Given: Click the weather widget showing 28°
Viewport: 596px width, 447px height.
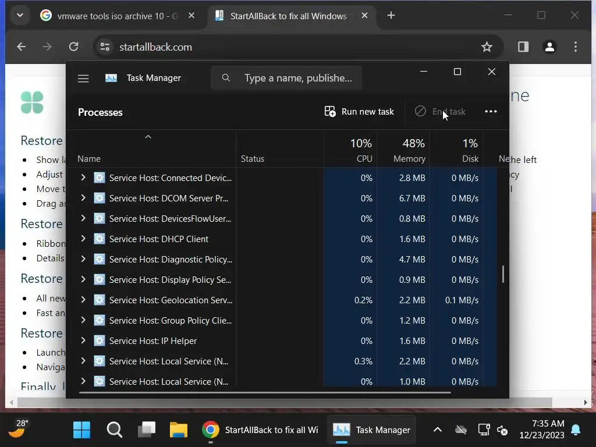Looking at the screenshot, I should click(x=17, y=430).
